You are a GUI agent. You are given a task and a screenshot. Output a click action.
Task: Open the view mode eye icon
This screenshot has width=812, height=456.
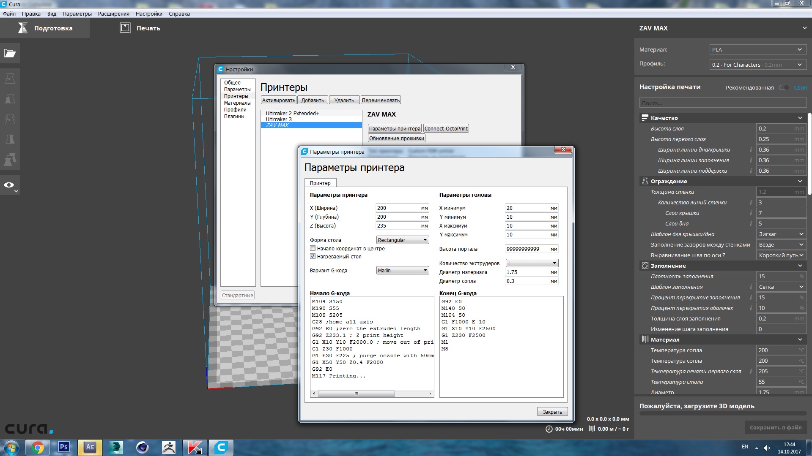[x=10, y=185]
